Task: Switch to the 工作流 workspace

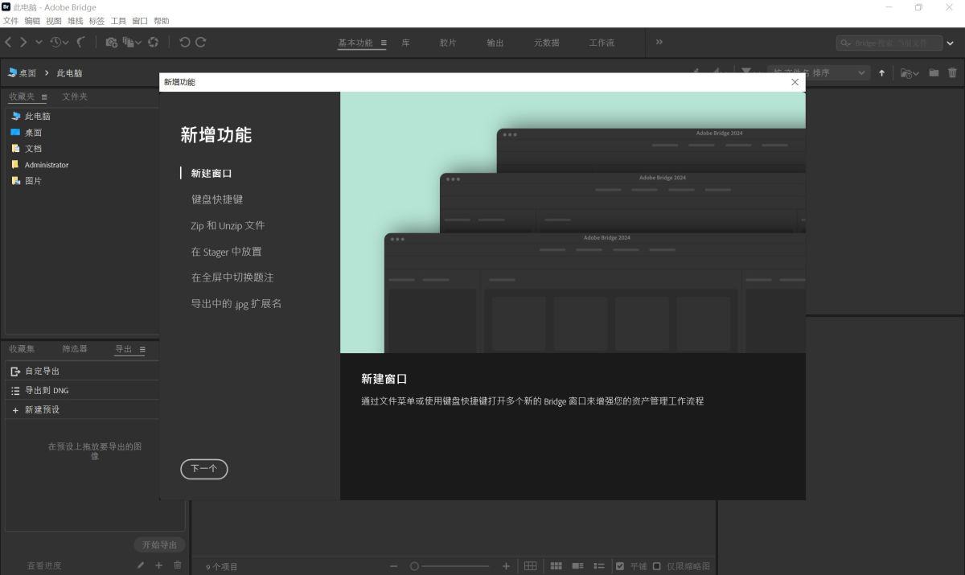Action: pos(602,43)
